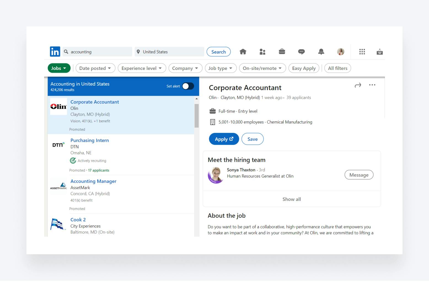429x284 pixels.
Task: Open the On-site/remote filter dropdown
Action: tap(262, 68)
